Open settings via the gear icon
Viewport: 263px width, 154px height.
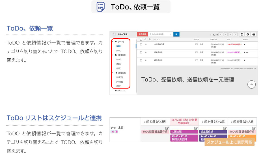click(x=248, y=34)
